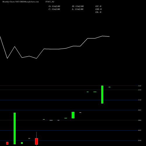Click the 1135 price axis label

(x=140, y=90)
